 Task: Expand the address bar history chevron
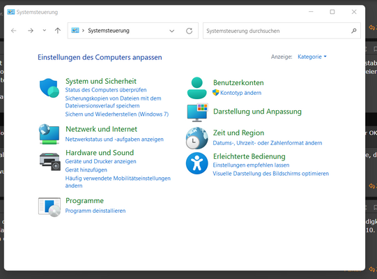coord(171,31)
